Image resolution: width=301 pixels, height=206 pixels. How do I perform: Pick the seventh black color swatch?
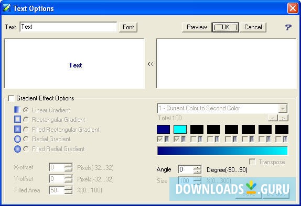[265, 130]
